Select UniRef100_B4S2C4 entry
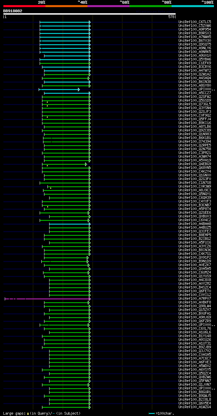Viewport: 217px width, 416px height. coord(195,288)
